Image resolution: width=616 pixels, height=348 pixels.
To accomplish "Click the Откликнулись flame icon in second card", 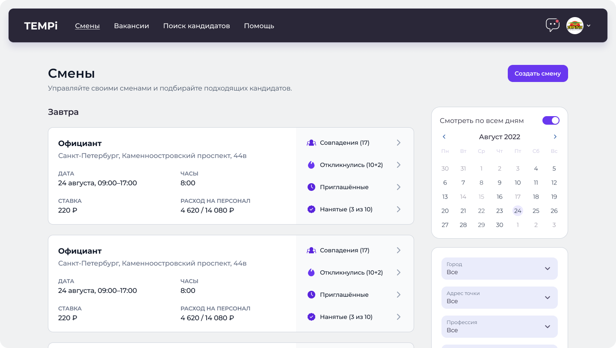I will (x=311, y=272).
